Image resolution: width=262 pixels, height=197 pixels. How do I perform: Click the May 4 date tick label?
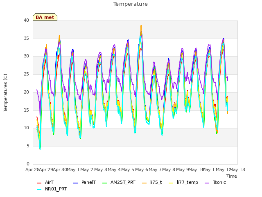point(114,170)
